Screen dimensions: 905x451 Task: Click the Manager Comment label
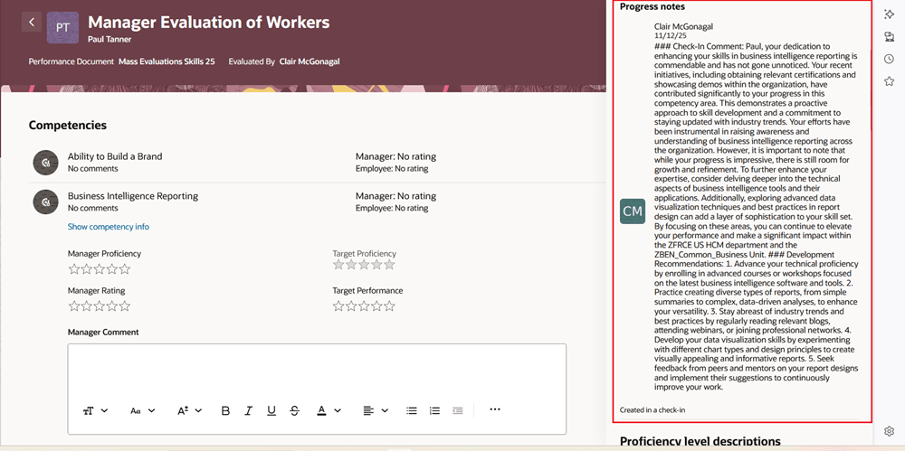(x=103, y=333)
